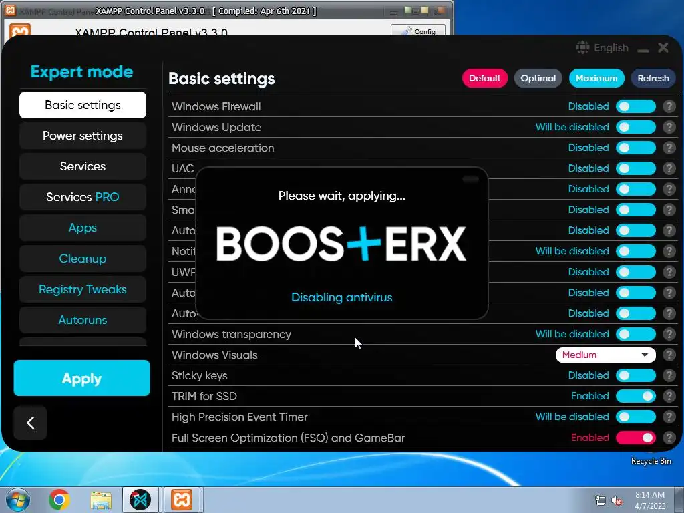Open Power settings section
684x513 pixels.
(x=82, y=136)
